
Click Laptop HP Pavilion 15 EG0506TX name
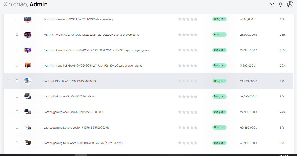coord(70,81)
